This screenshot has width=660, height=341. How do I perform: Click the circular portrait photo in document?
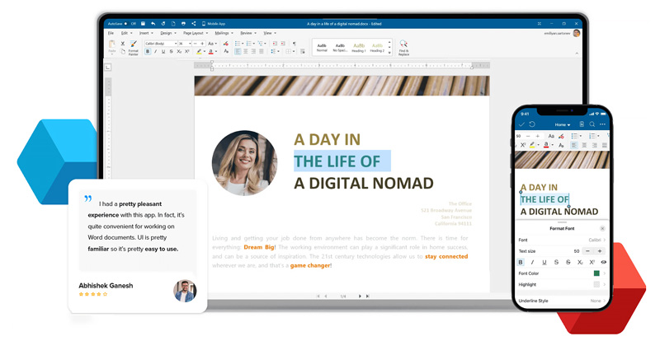(244, 163)
